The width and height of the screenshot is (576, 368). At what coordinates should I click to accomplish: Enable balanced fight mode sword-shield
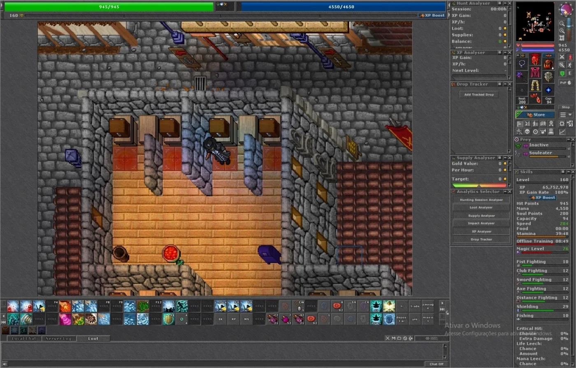pos(562,65)
